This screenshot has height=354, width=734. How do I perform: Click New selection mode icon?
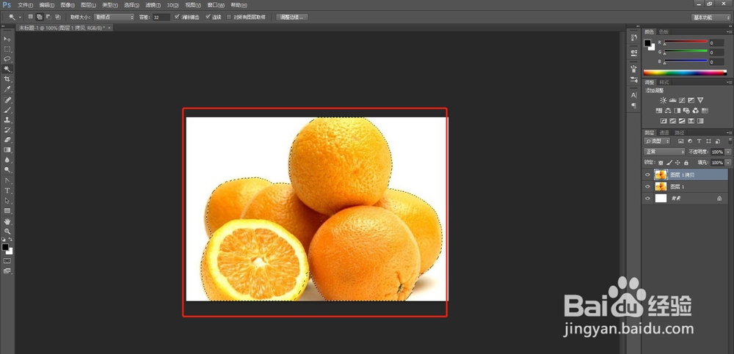tap(31, 17)
